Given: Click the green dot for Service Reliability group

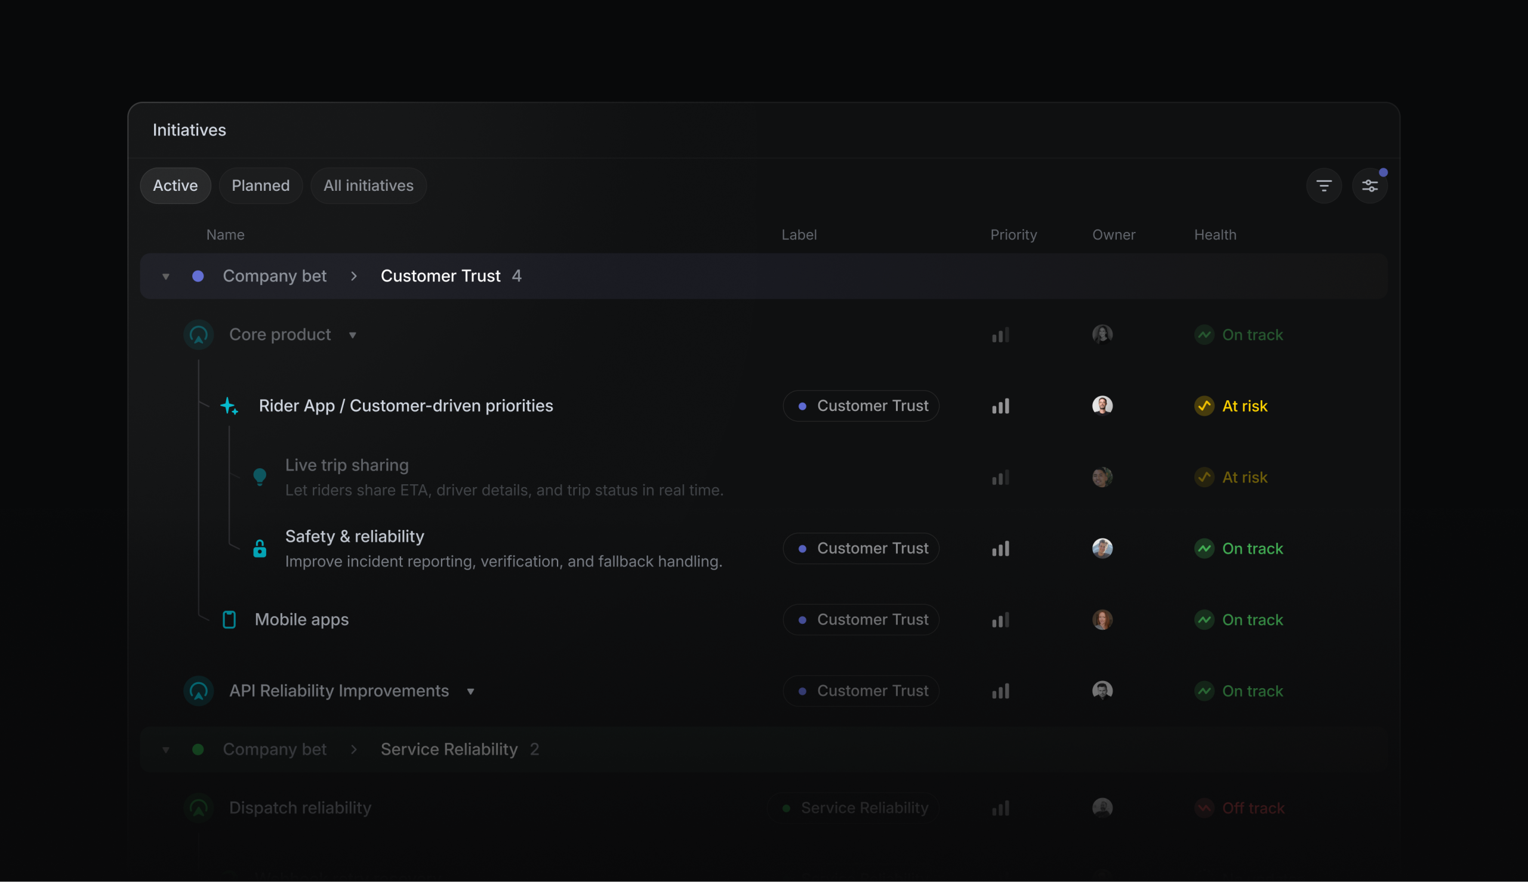Looking at the screenshot, I should tap(198, 750).
